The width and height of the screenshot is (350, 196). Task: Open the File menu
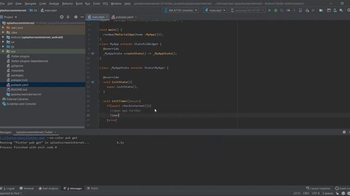click(x=2, y=4)
